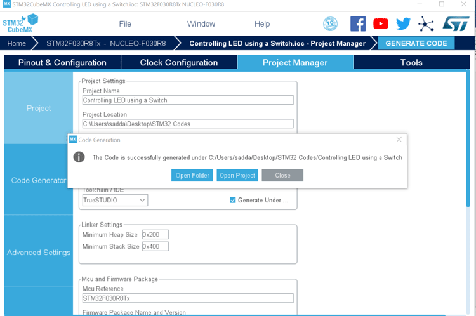Click the info icon in Code Generation dialog
This screenshot has height=316, width=476.
pos(79,157)
